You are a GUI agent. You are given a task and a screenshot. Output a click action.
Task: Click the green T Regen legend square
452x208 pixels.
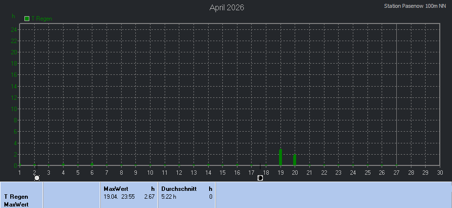click(x=27, y=19)
